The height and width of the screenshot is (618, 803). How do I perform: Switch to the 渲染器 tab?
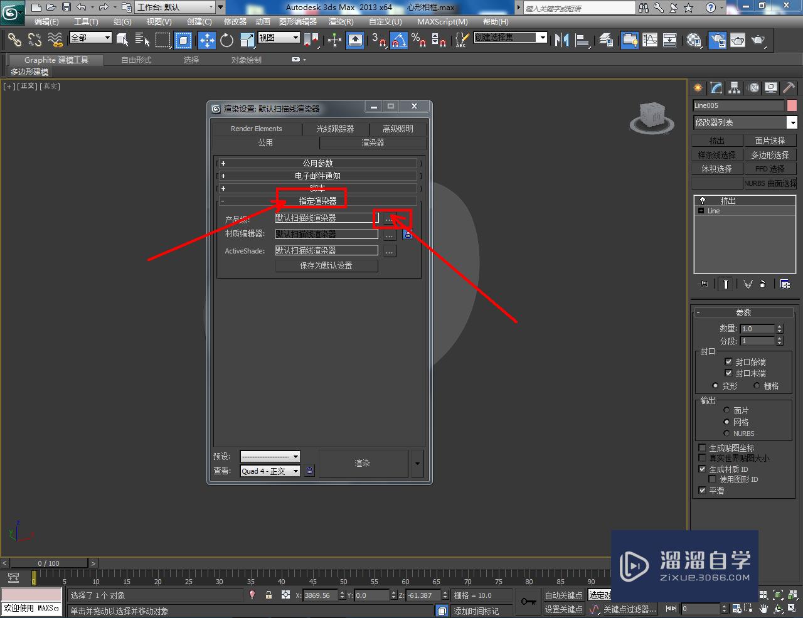(373, 143)
